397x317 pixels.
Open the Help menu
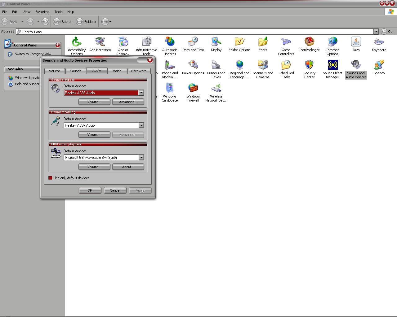[x=70, y=12]
